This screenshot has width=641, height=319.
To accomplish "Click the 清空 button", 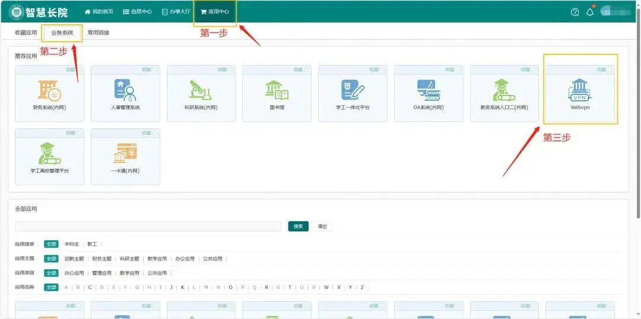I will 322,227.
